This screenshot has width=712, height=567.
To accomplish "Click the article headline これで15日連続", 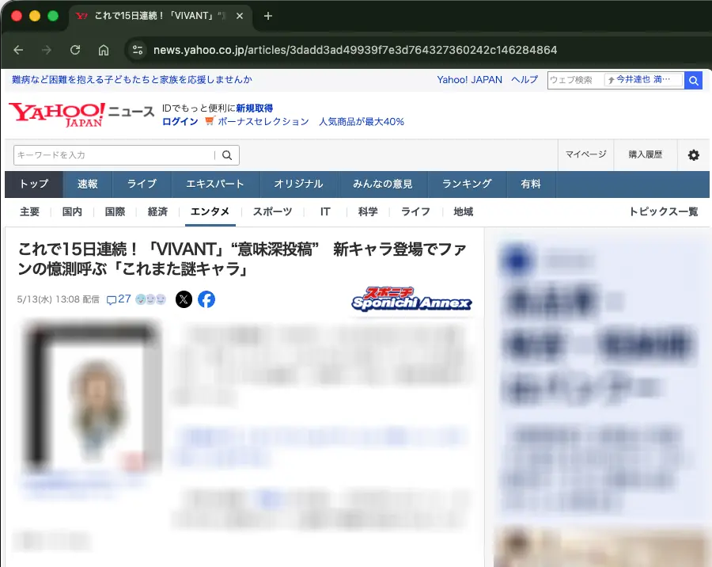I will 242,259.
